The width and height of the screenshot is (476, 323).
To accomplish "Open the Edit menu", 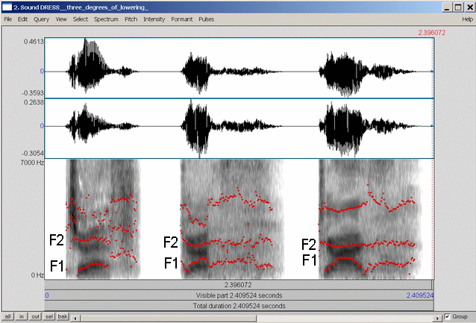I will point(23,18).
